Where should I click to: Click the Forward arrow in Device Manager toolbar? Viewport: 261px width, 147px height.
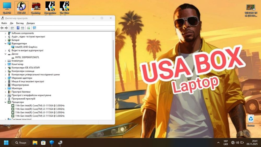pos(6,28)
